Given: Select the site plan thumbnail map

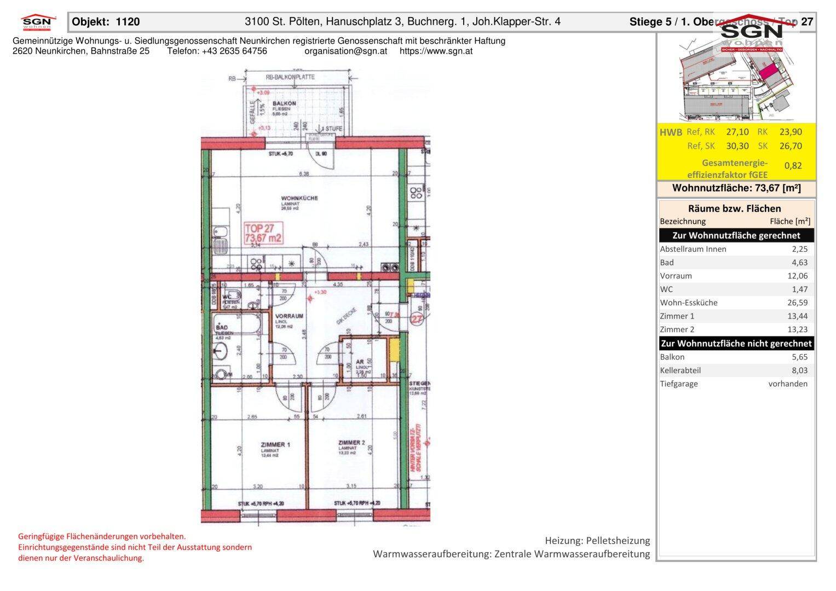Looking at the screenshot, I should point(736,79).
